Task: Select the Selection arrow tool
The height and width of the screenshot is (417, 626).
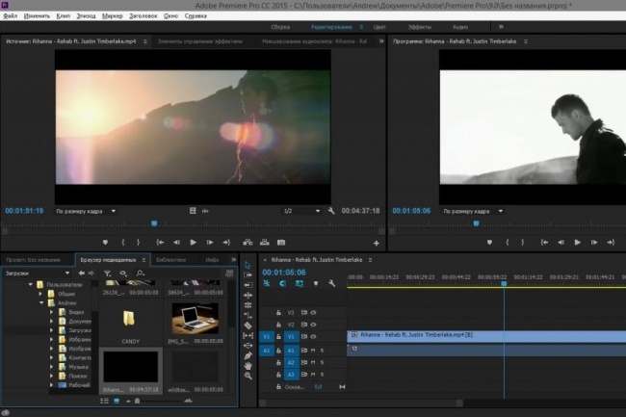Action: [248, 265]
